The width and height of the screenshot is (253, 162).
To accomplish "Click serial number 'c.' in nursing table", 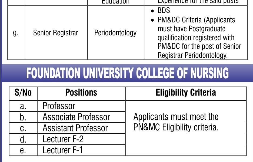I will point(23,128).
